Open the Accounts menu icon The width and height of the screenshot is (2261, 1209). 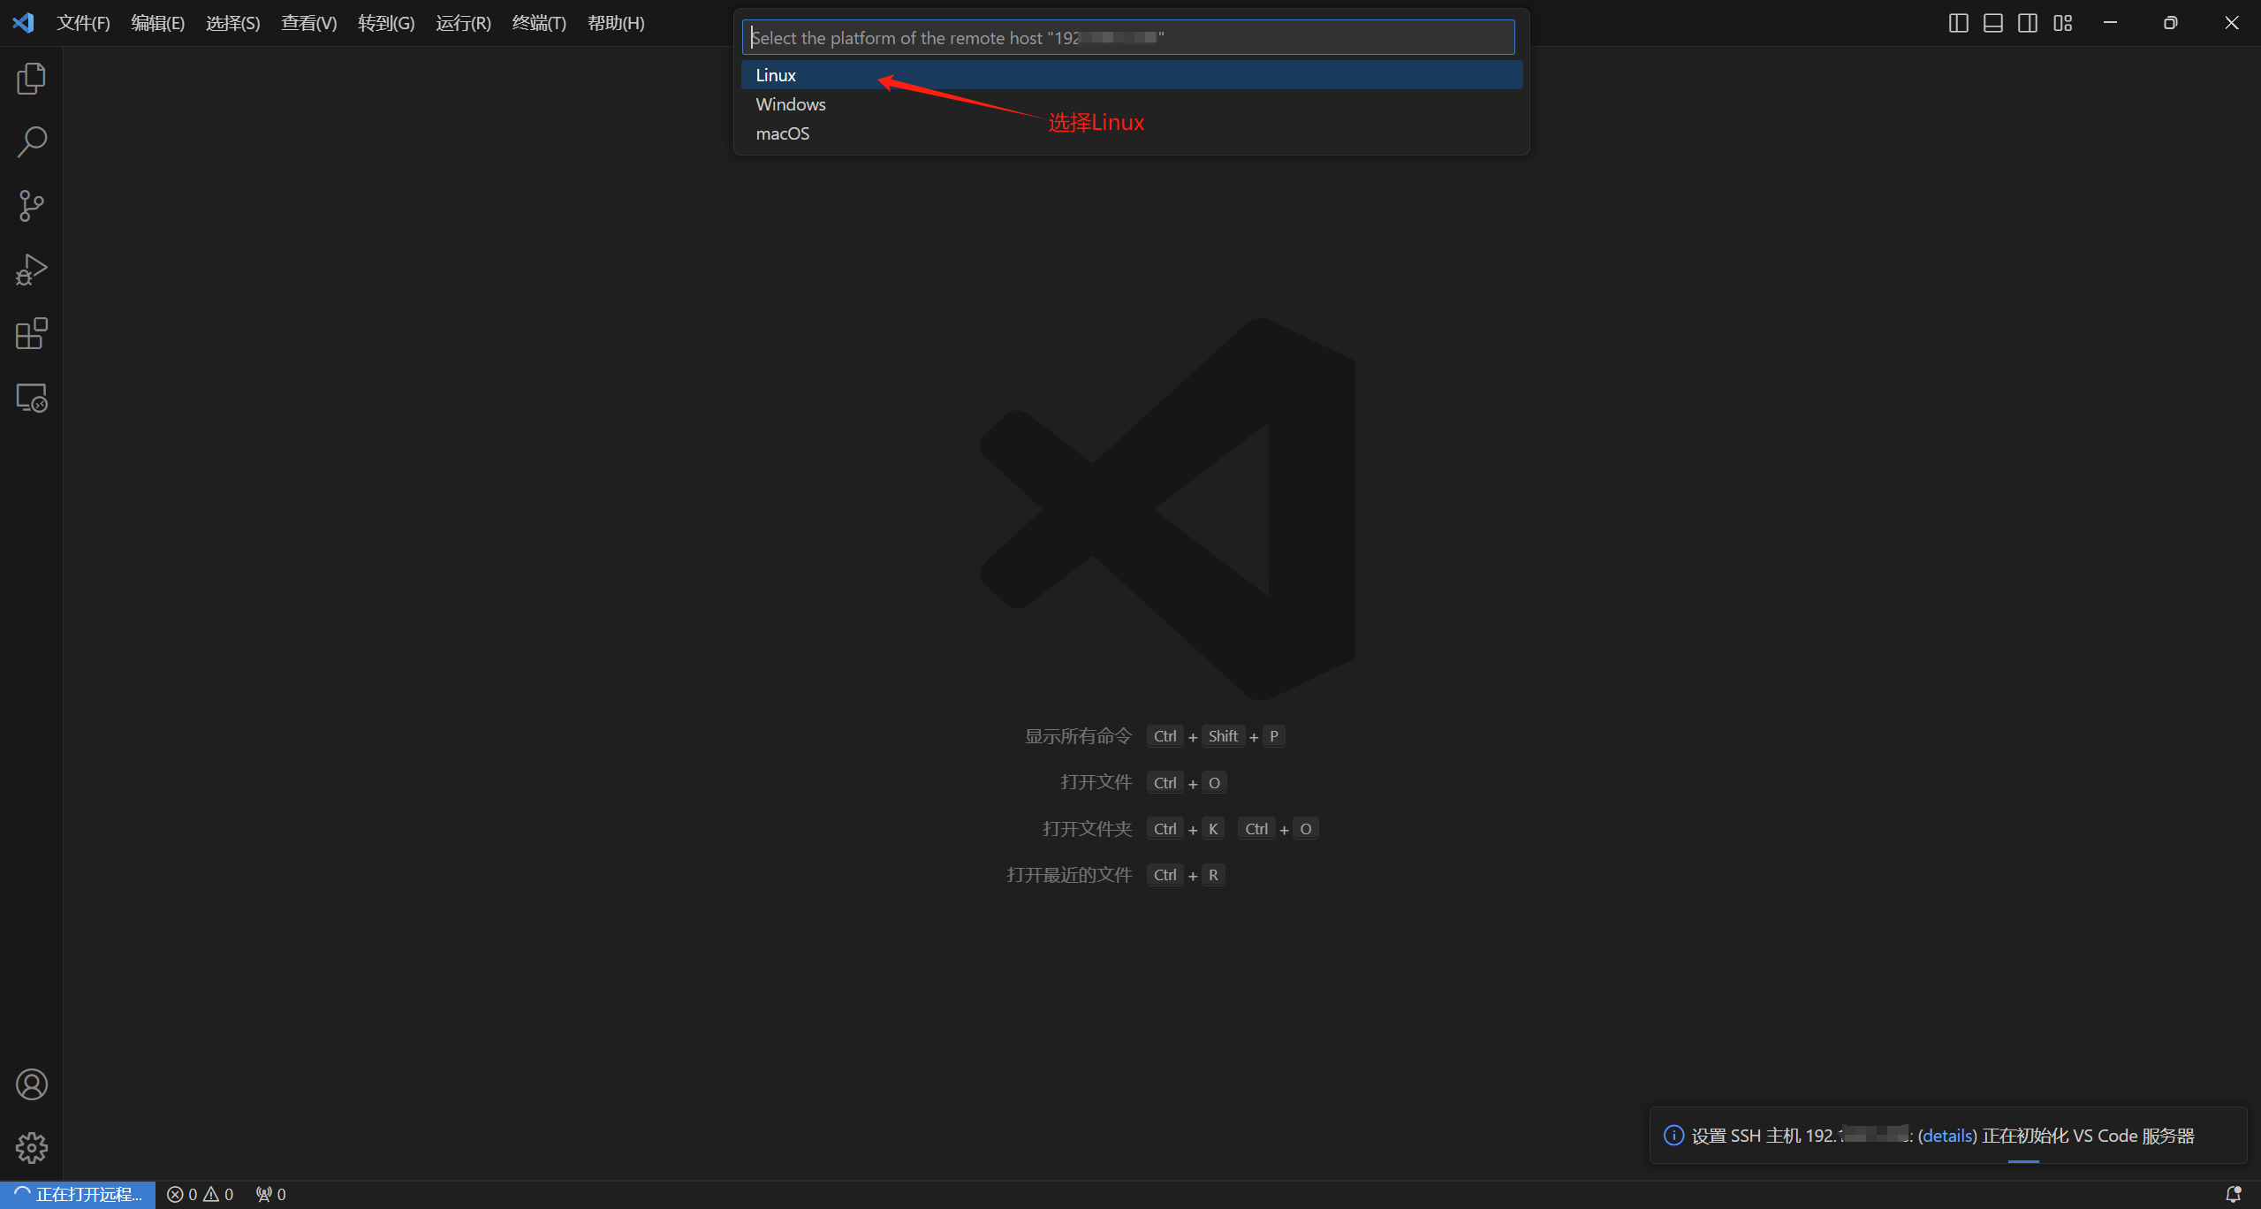pyautogui.click(x=31, y=1084)
